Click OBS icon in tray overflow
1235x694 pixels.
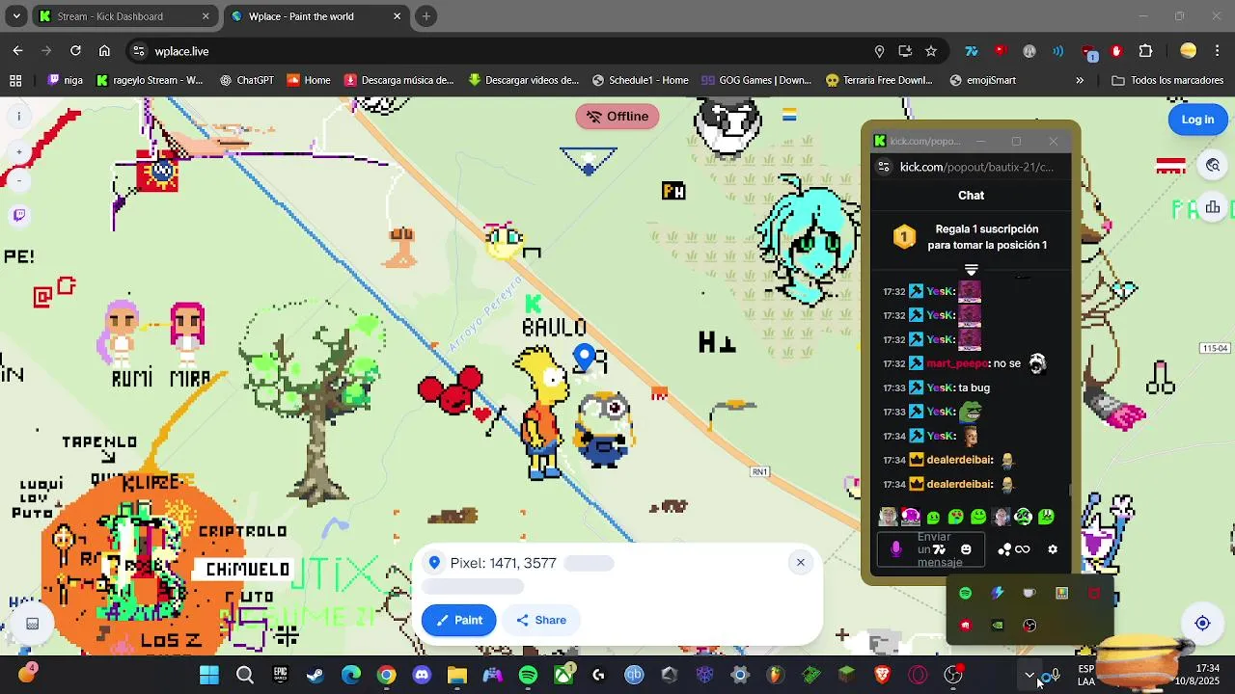pyautogui.click(x=1029, y=625)
